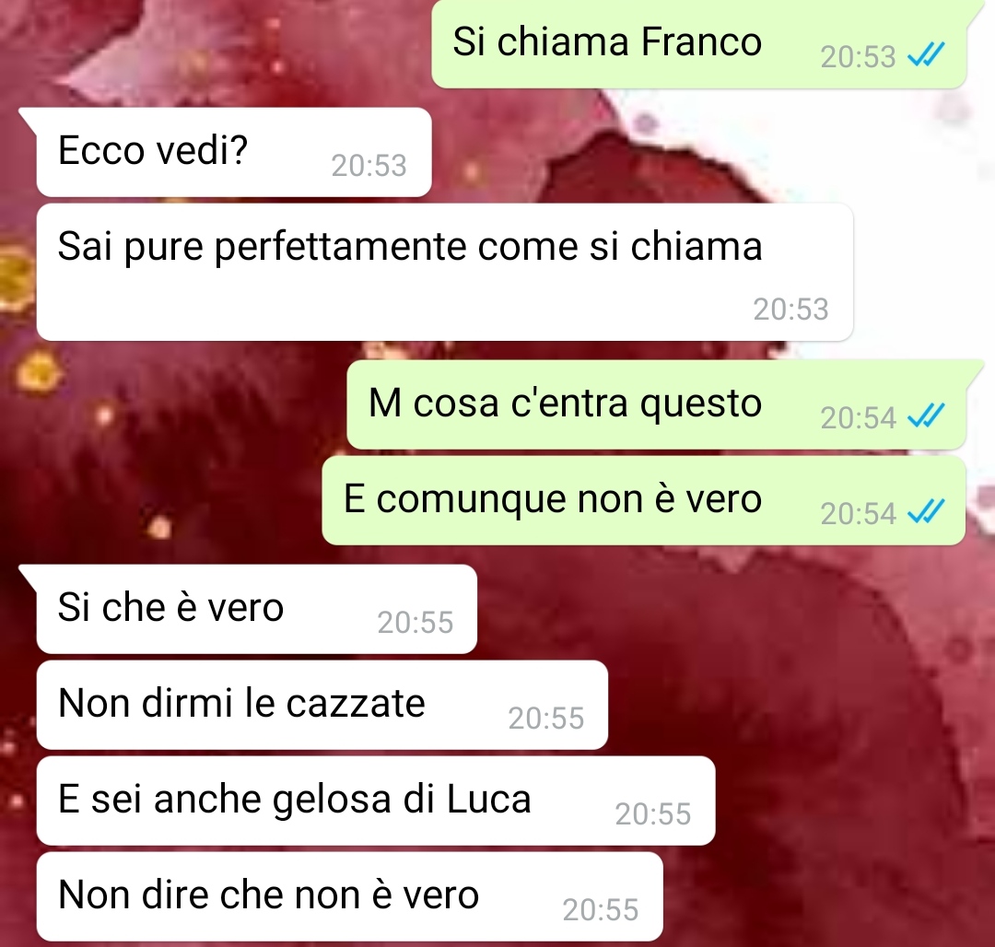
Task: Tap the 'E comunque non è vero' message
Action: (x=643, y=500)
